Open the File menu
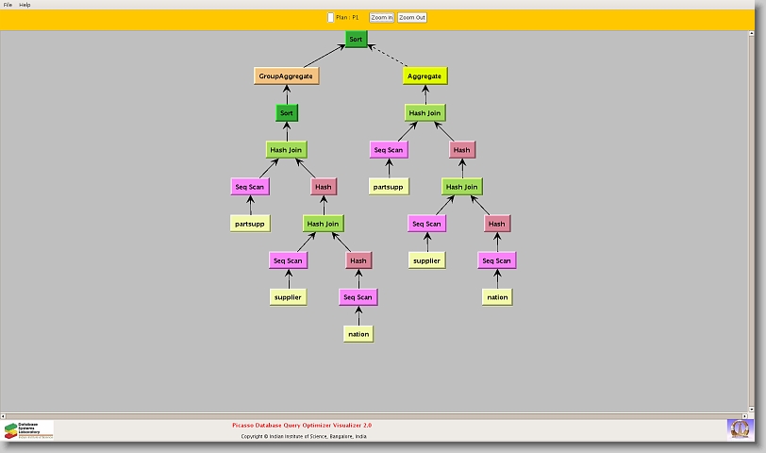This screenshot has width=766, height=453. point(8,5)
